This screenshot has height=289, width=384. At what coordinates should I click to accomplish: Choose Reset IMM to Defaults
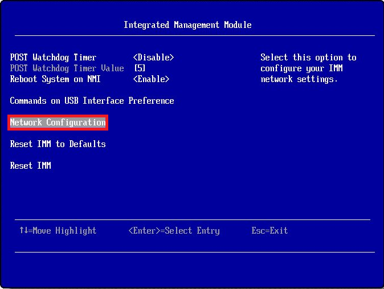click(58, 144)
